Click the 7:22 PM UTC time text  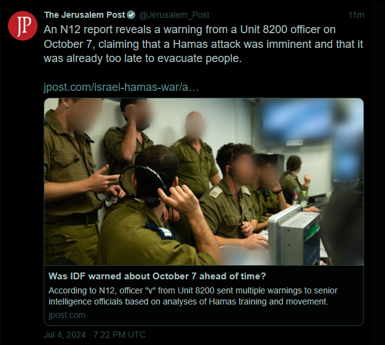click(x=119, y=335)
